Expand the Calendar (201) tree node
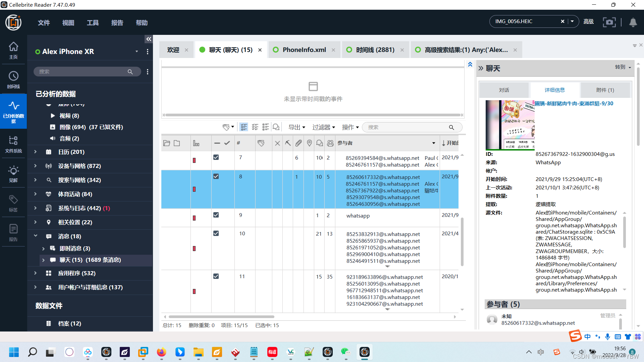644x362 pixels. point(36,152)
